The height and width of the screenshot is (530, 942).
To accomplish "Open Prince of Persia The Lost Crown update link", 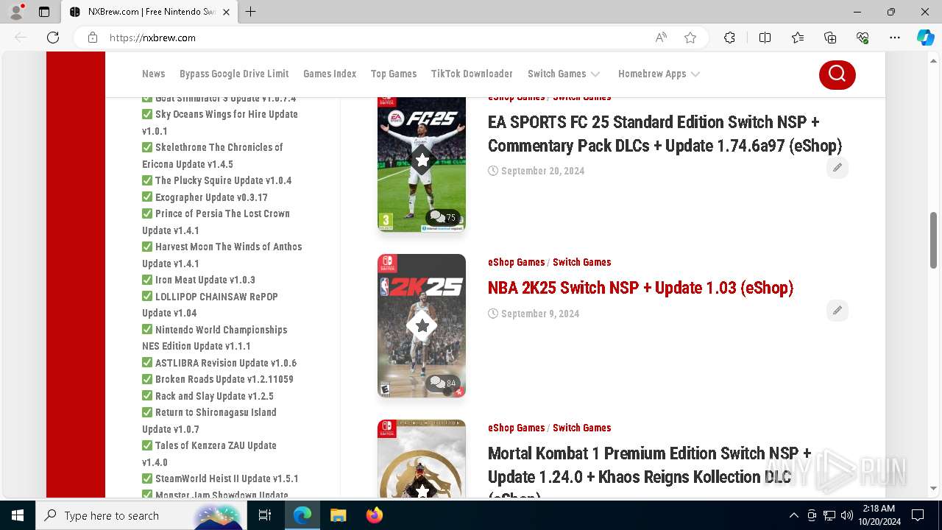I will click(x=216, y=222).
